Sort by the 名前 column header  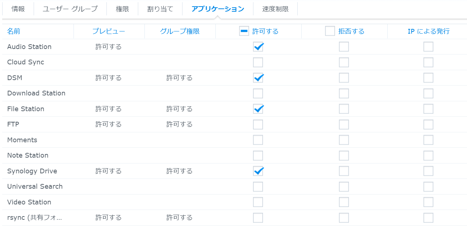(14, 31)
